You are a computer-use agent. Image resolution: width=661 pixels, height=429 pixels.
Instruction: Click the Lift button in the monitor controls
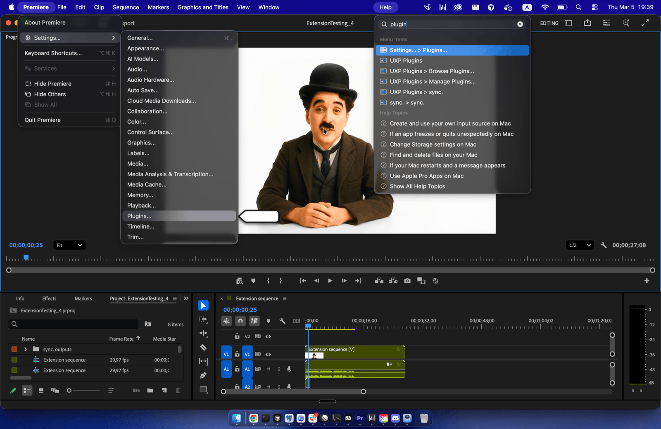point(379,281)
